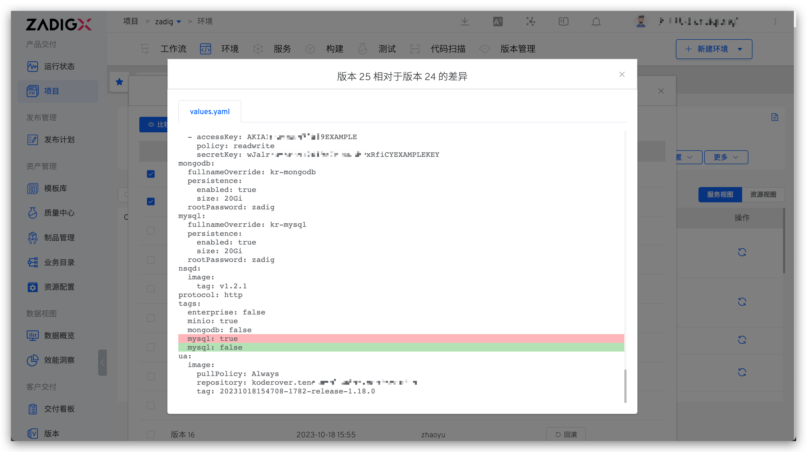807x452 pixels.
Task: Expand the 更多 dropdown
Action: coord(726,157)
